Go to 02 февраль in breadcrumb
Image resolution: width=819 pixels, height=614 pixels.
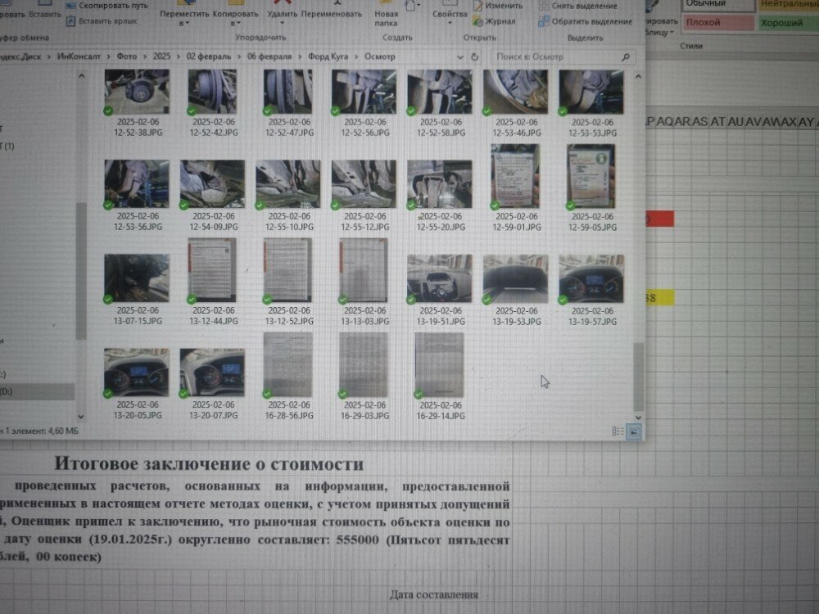point(208,56)
